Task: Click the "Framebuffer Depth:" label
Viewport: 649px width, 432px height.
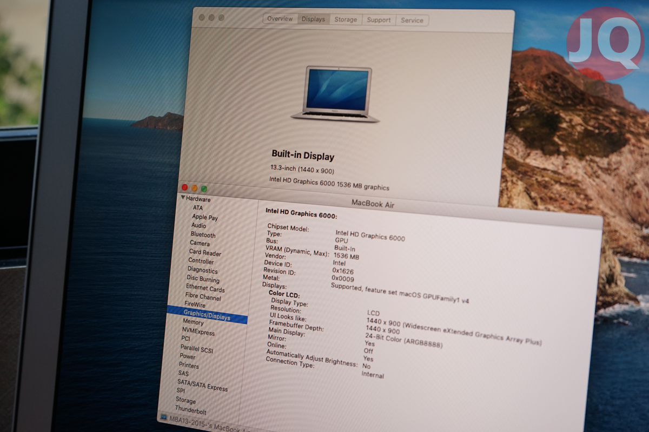Action: point(296,326)
